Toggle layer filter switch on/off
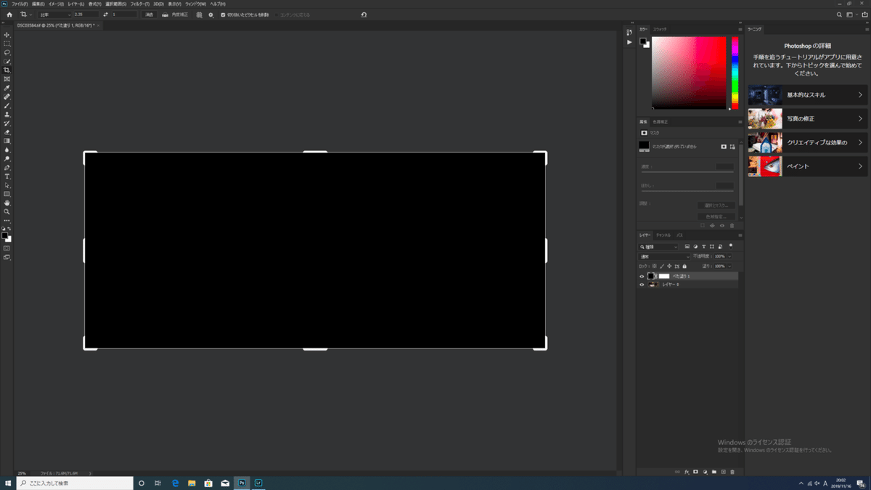 point(731,245)
